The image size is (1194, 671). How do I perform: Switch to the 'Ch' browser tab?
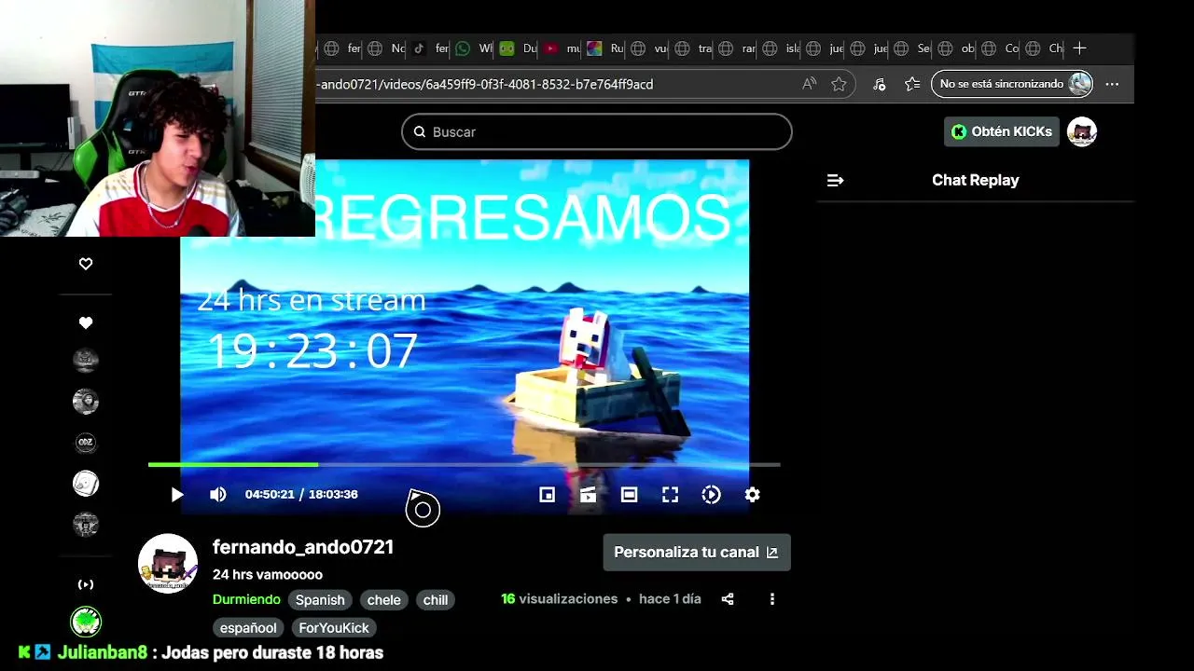pos(1044,48)
